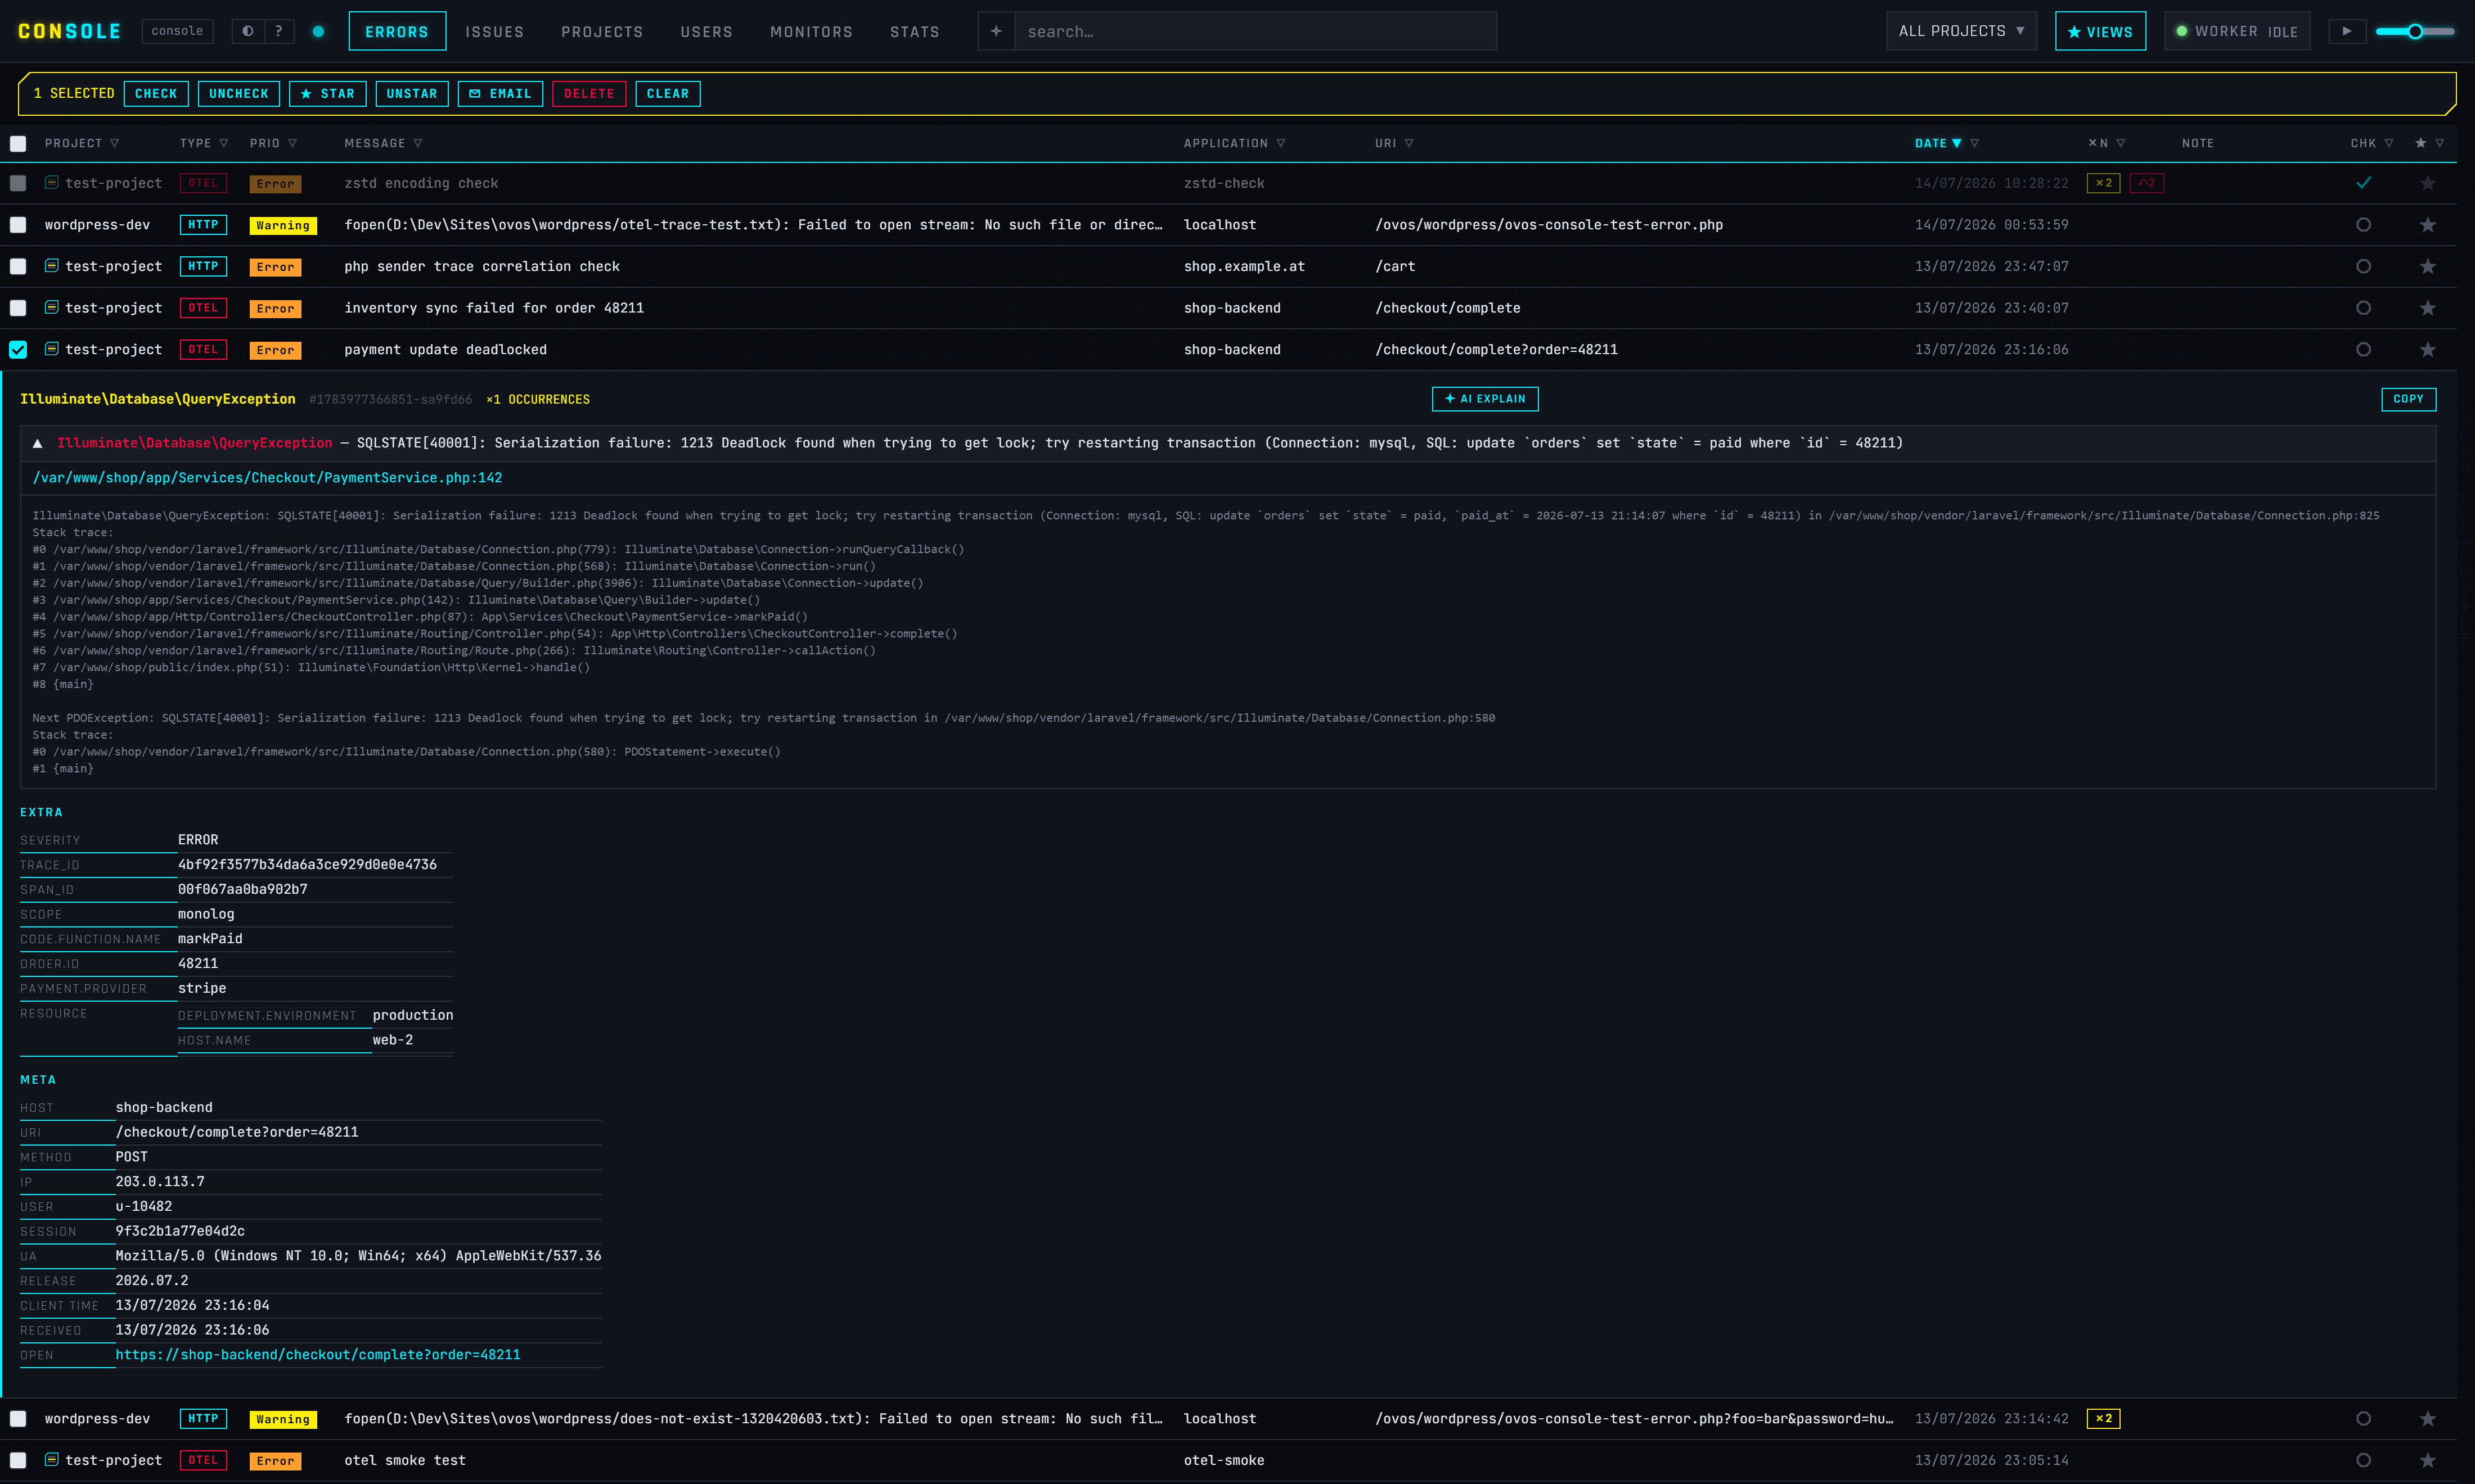The image size is (2475, 1484).
Task: Click x2 badge on does-not-exist fopen row
Action: pos(2103,1419)
